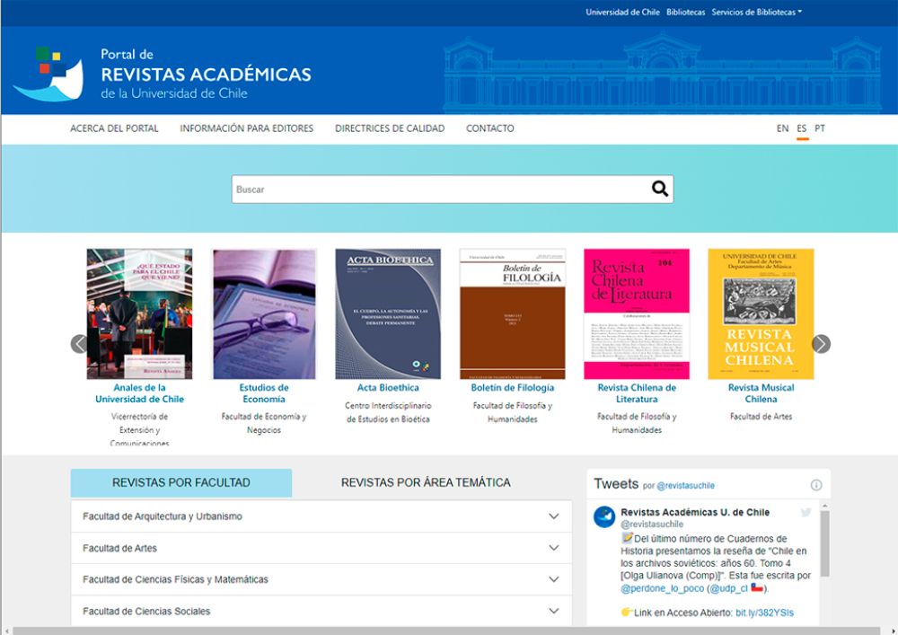898x635 pixels.
Task: Visit the Anales de la Universidad de Chile link
Action: point(138,392)
